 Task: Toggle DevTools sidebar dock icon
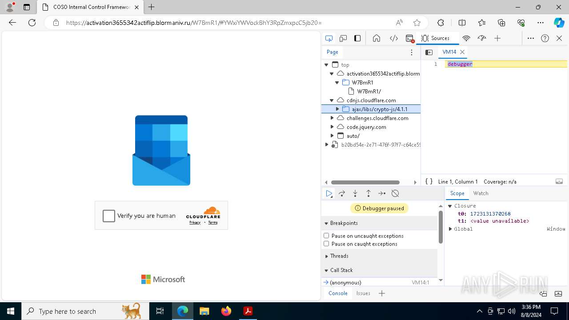point(357,38)
